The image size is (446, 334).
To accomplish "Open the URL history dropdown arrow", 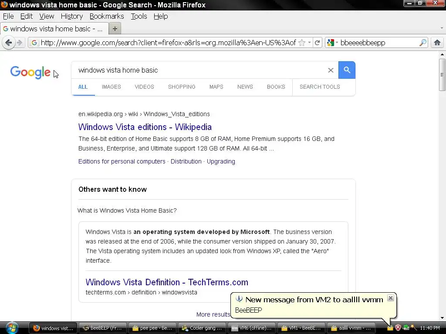I will (310, 43).
